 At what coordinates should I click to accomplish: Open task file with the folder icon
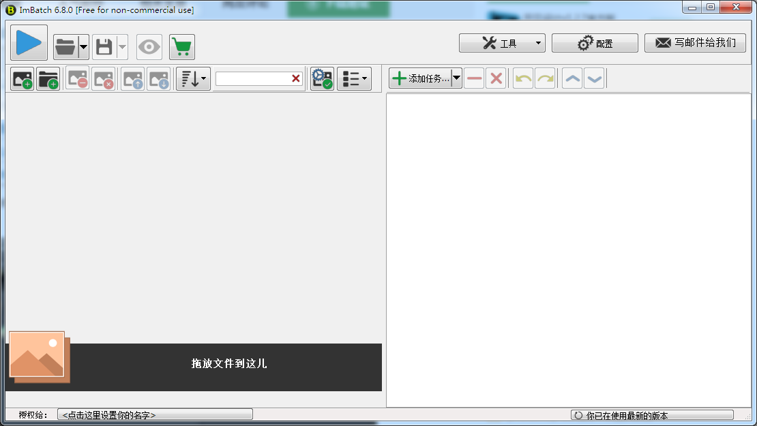65,47
